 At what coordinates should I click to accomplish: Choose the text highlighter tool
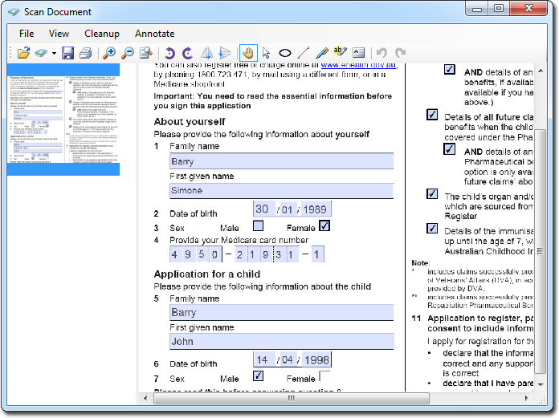340,54
